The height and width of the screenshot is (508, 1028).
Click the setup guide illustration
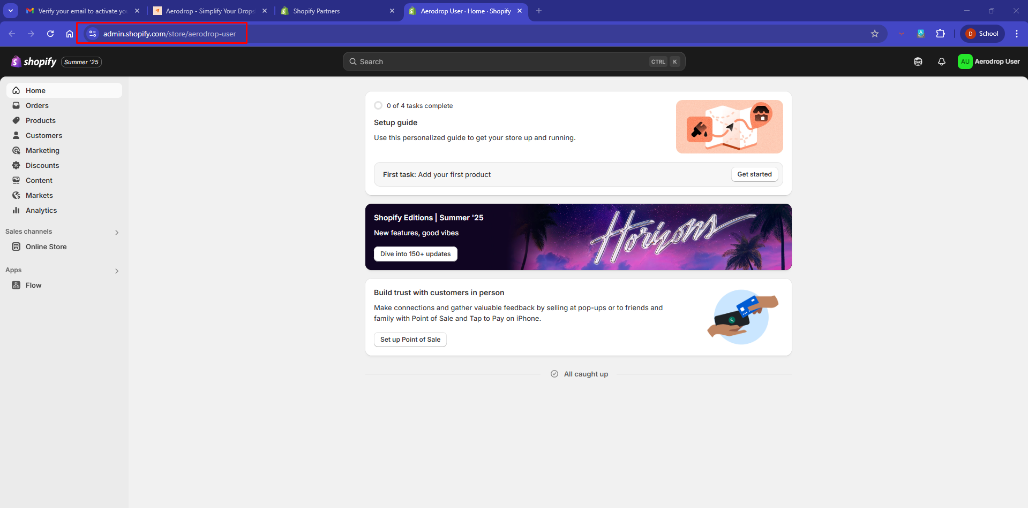(x=729, y=127)
